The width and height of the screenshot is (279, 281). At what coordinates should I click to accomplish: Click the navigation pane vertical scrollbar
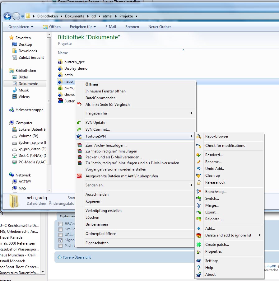tap(49, 101)
